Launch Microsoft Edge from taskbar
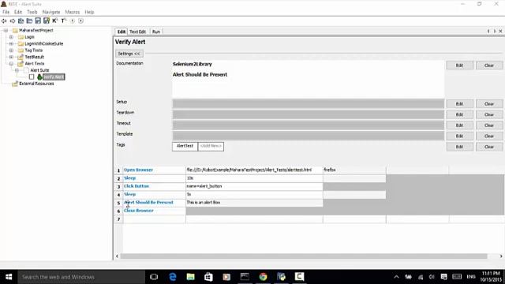The height and width of the screenshot is (284, 505). point(173,277)
